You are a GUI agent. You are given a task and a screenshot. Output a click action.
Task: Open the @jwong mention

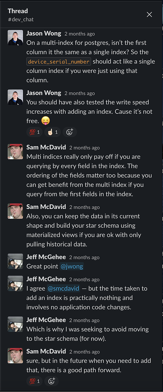pos(71,266)
